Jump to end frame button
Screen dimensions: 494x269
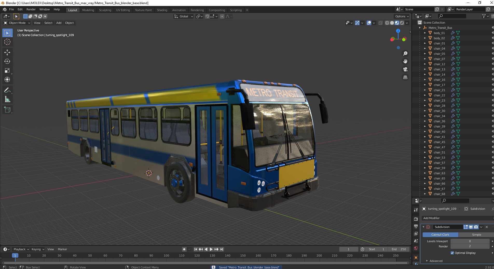222,249
